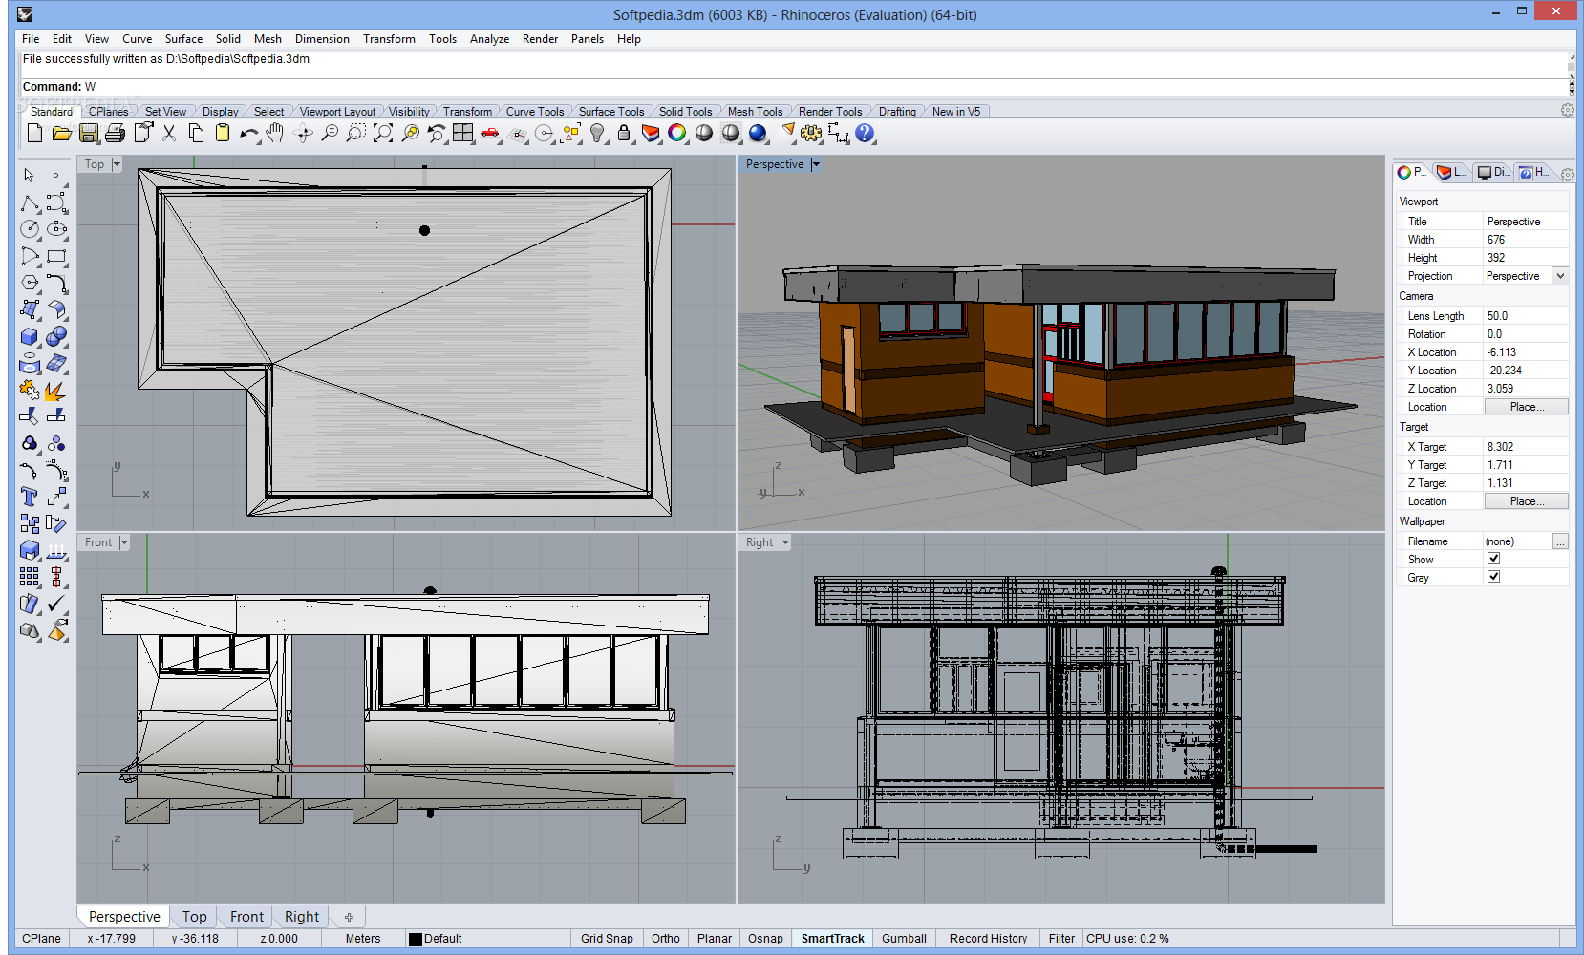Open the Options gear icon in toolbar
This screenshot has height=955, width=1584.
pos(811,134)
